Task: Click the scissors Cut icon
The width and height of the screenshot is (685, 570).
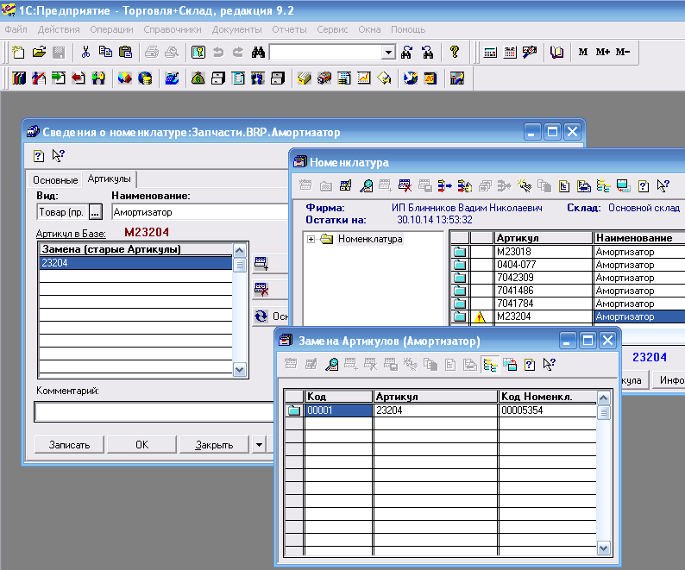Action: click(85, 52)
